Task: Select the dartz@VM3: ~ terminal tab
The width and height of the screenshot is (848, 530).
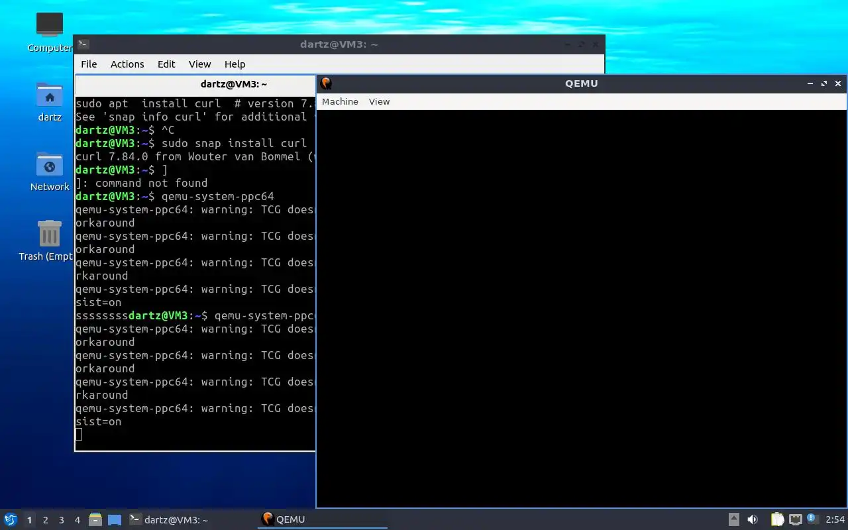Action: (196, 84)
